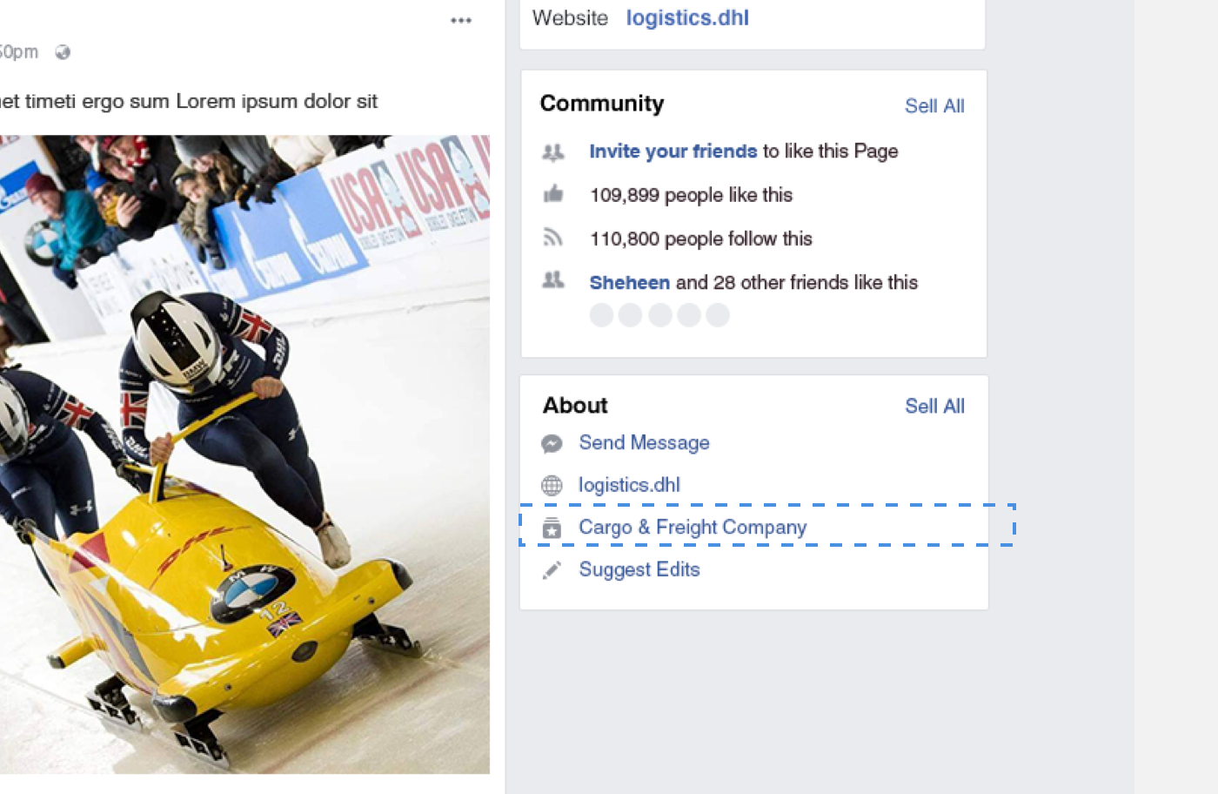Click Sell All in the About section
This screenshot has width=1218, height=794.
point(934,407)
